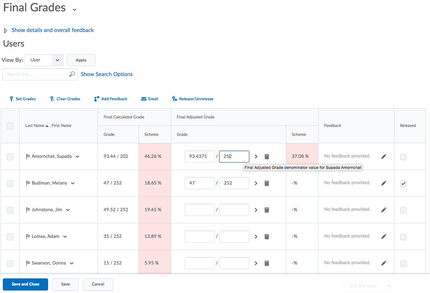
Task: Click the Clear Grades action icon
Action: (65, 98)
